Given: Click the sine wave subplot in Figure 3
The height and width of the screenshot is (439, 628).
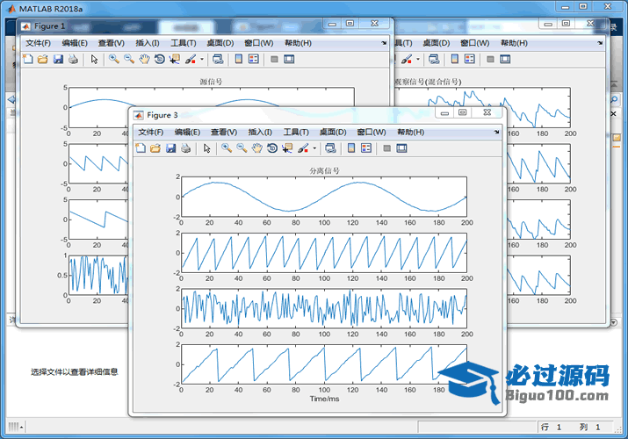Looking at the screenshot, I should click(323, 197).
